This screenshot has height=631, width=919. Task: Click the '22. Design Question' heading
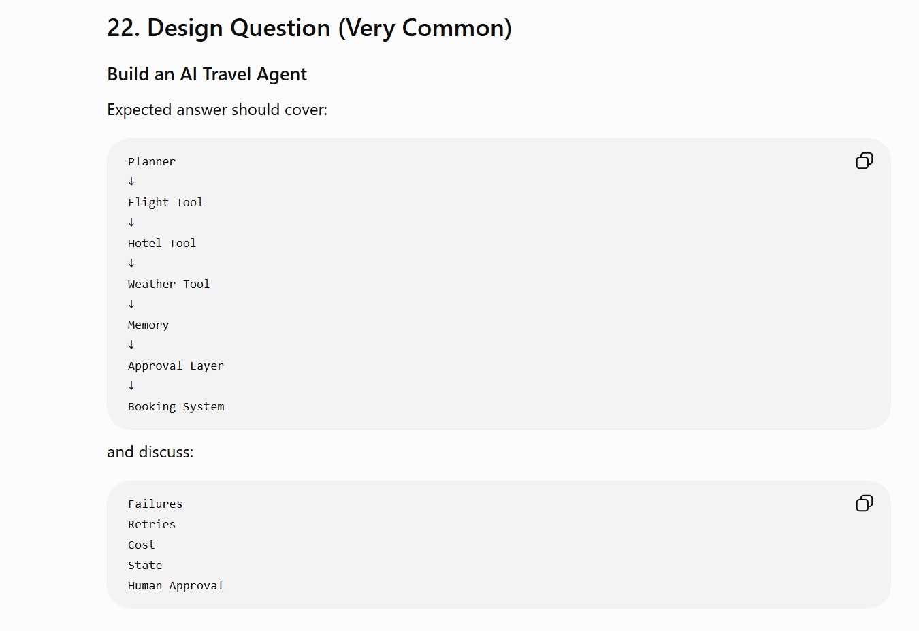point(309,28)
